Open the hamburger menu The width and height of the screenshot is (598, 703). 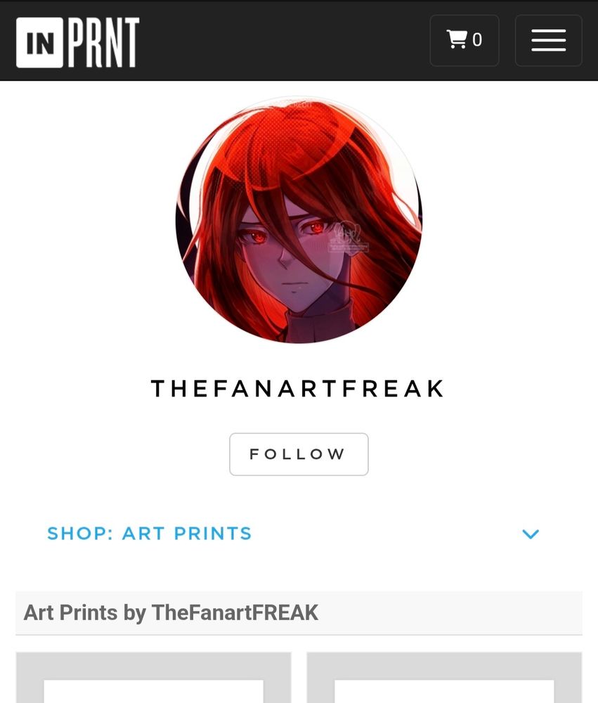pos(548,40)
